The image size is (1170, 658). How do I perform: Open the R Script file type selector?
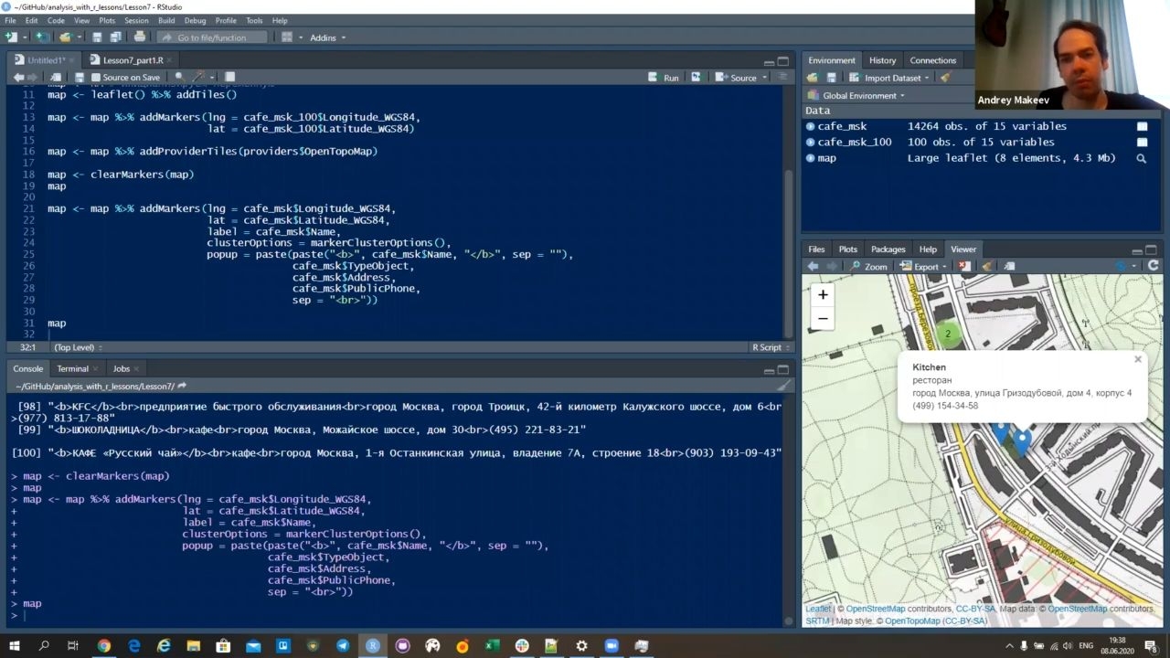(x=770, y=347)
